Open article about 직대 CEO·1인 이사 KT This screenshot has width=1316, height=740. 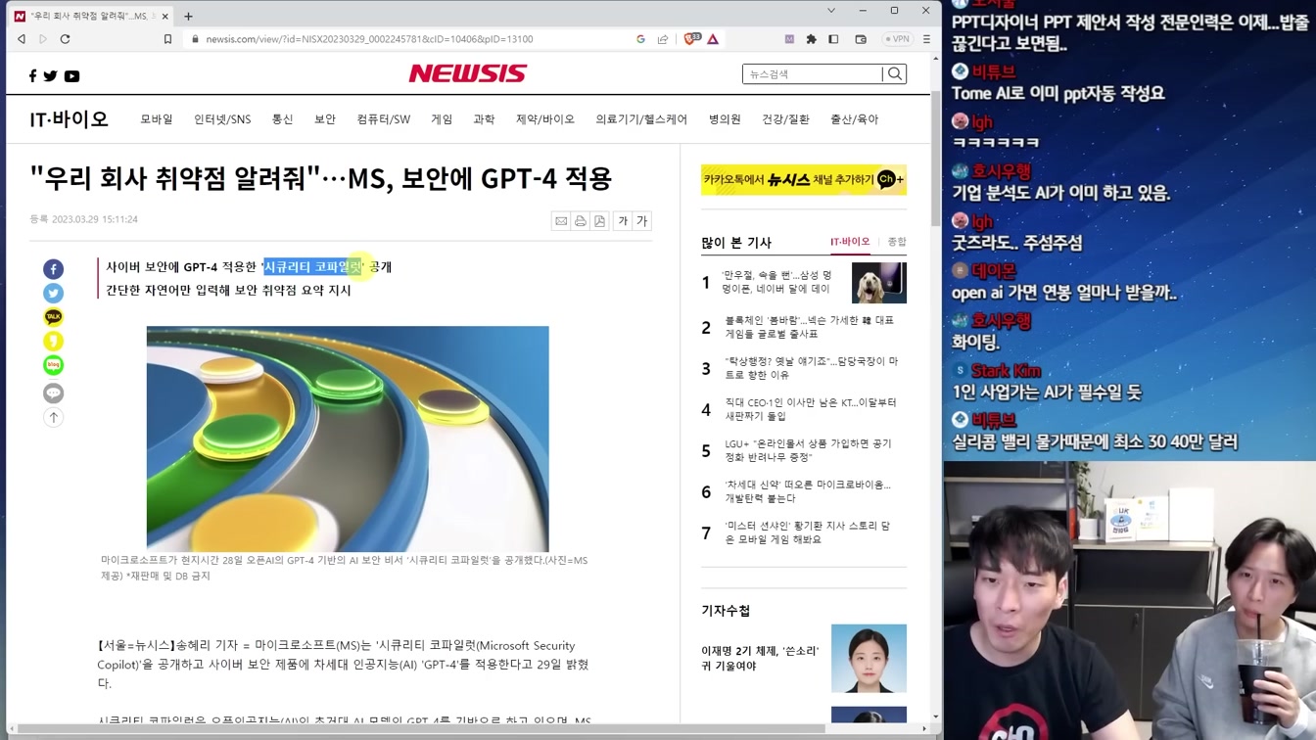(x=811, y=409)
